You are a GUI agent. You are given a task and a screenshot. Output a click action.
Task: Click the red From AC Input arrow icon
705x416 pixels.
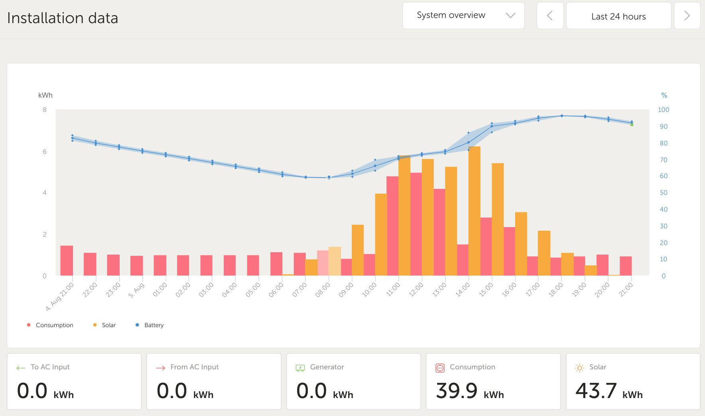160,368
